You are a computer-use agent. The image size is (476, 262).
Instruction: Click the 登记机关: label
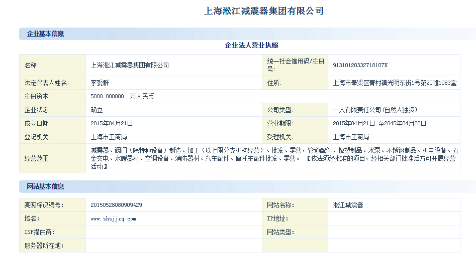[38, 137]
